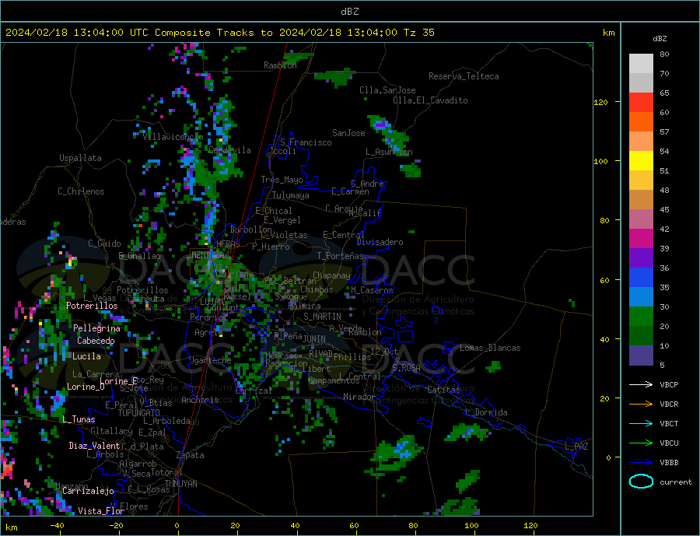Click the Ugarteche map label

coord(210,360)
